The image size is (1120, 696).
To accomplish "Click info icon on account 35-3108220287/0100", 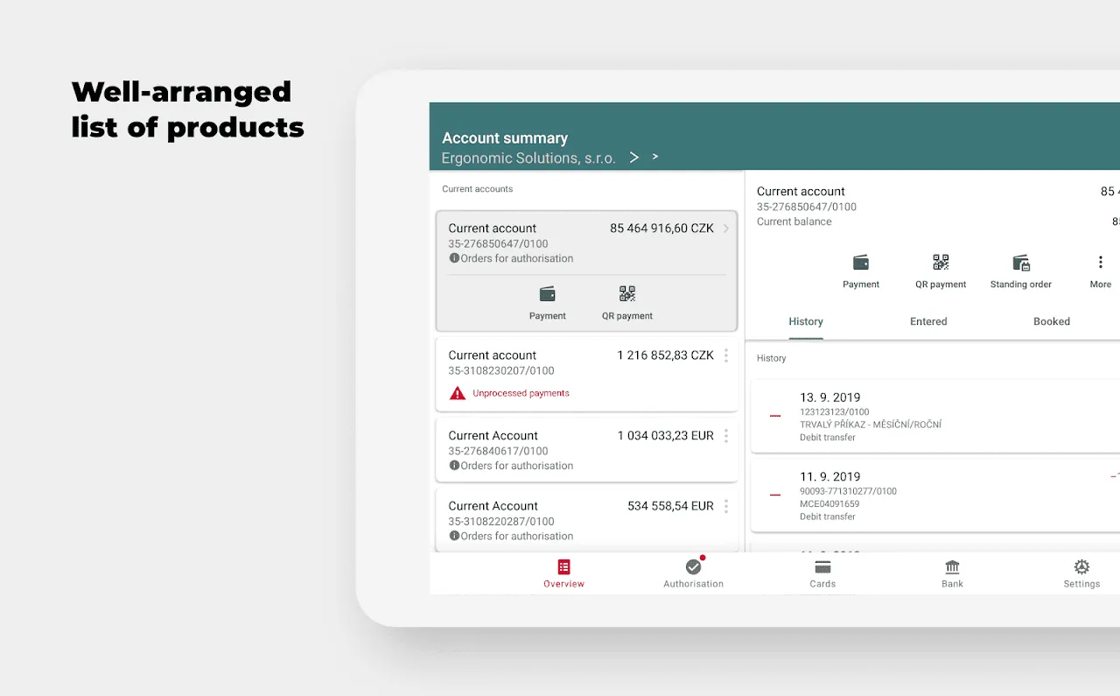I will (454, 536).
